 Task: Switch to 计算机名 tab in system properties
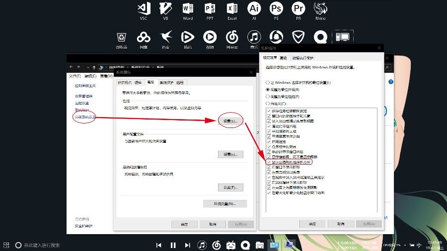125,82
